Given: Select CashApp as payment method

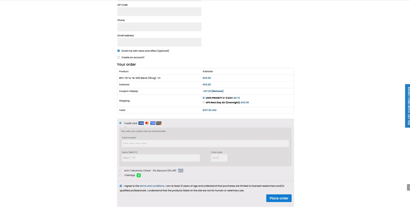Looking at the screenshot, I should tap(120, 175).
